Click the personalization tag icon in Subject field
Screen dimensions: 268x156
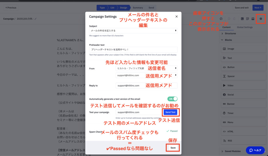pos(176,31)
